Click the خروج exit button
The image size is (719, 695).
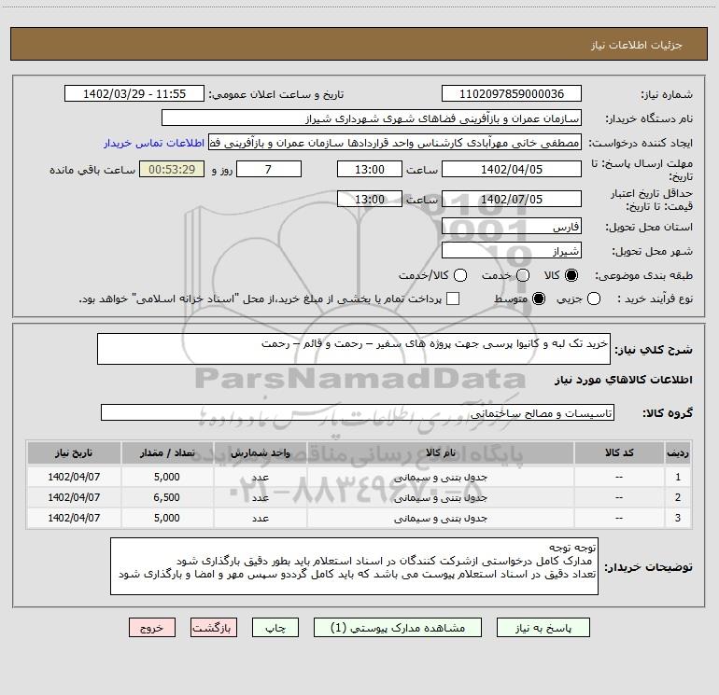pos(152,628)
